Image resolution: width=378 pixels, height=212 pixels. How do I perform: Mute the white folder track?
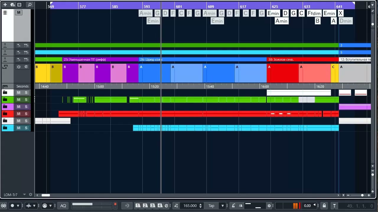(x=19, y=92)
